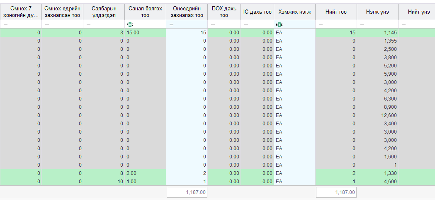Sort by the Нэгж үнэ column header
Image resolution: width=435 pixels, height=201 pixels.
(377, 12)
